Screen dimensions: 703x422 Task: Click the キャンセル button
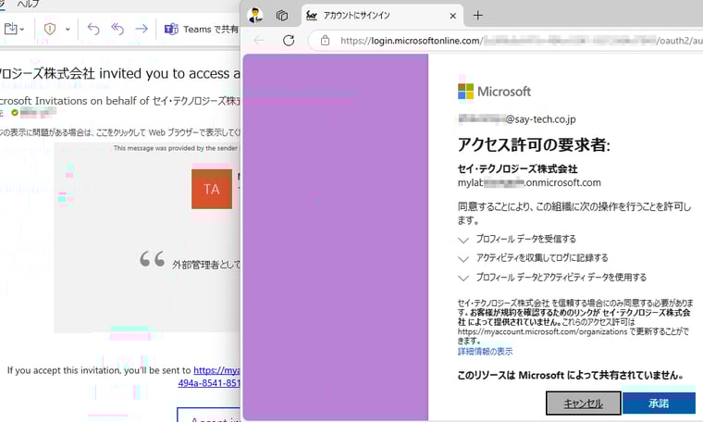click(x=584, y=403)
